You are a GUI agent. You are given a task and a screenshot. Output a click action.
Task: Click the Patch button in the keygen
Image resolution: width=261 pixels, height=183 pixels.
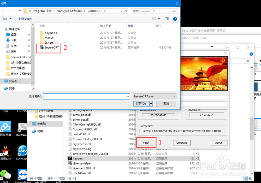(x=146, y=143)
